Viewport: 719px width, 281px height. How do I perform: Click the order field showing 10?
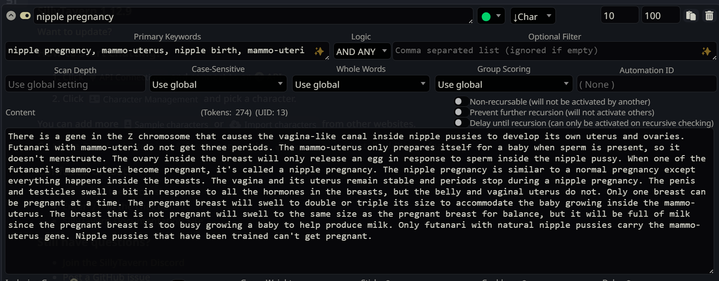(620, 16)
